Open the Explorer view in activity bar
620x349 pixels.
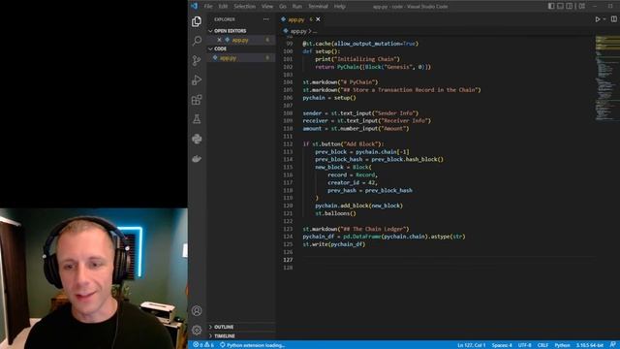tap(197, 21)
